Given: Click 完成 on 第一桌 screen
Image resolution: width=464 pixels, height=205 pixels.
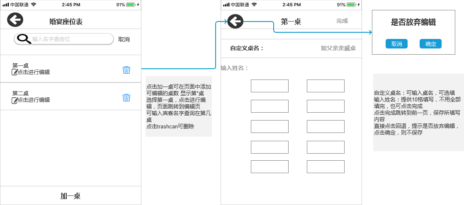Looking at the screenshot, I should coord(342,21).
